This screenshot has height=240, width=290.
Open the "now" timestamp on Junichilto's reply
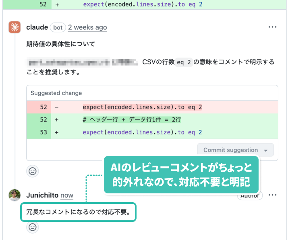tap(67, 195)
